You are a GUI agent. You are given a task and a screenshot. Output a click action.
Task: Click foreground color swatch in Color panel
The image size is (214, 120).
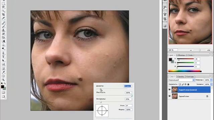pyautogui.click(x=170, y=59)
